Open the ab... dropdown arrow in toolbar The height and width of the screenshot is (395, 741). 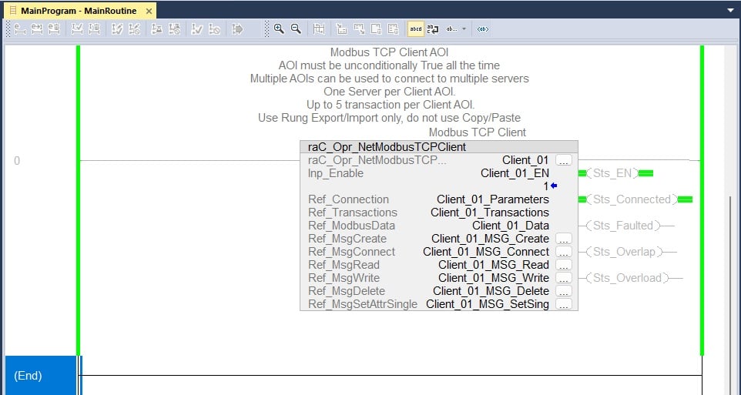pyautogui.click(x=464, y=29)
